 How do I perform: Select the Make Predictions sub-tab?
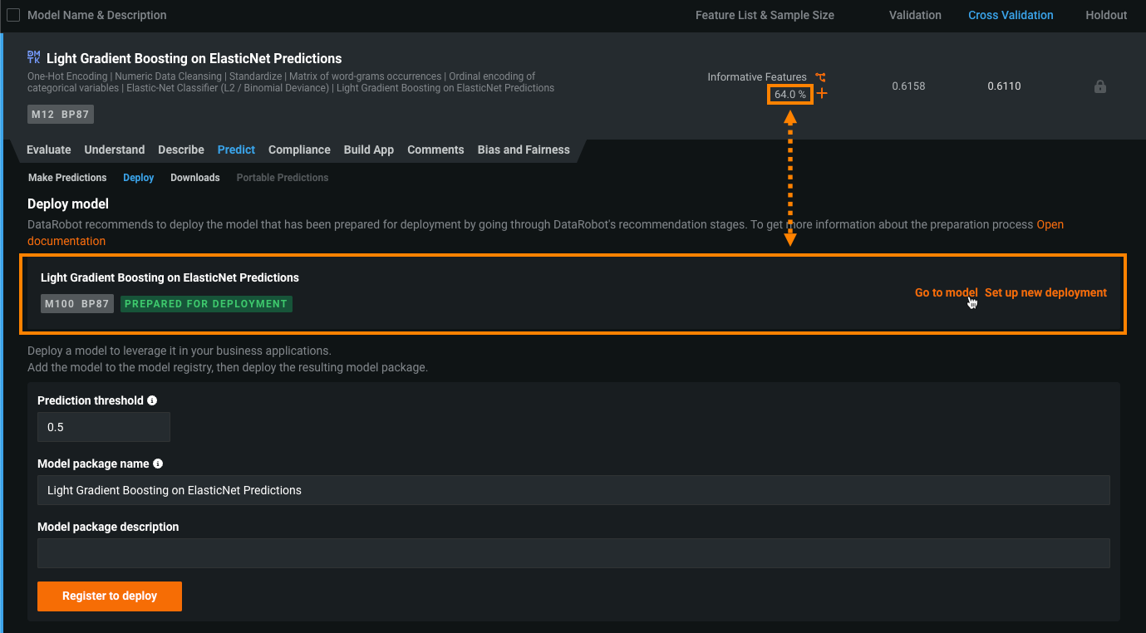pyautogui.click(x=67, y=178)
